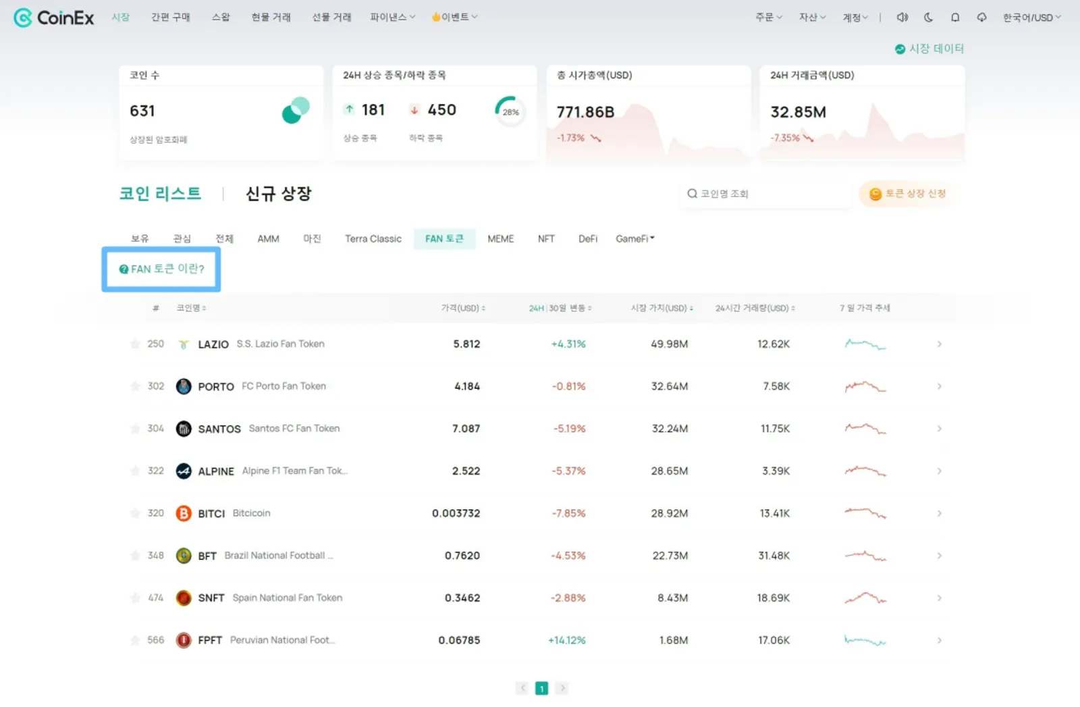1080x707 pixels.
Task: Toggle dark mode with the moon icon
Action: [x=929, y=18]
